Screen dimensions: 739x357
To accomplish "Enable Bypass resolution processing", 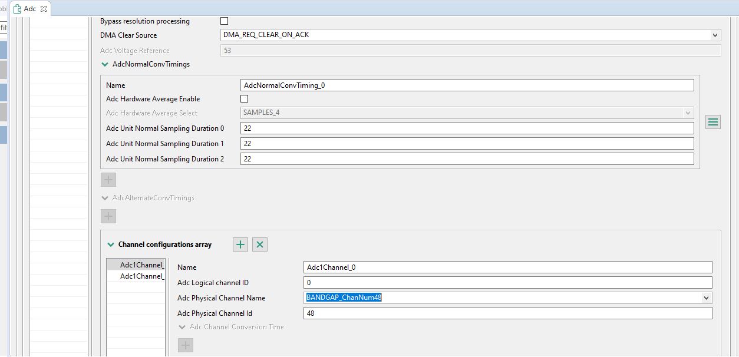I will 224,21.
